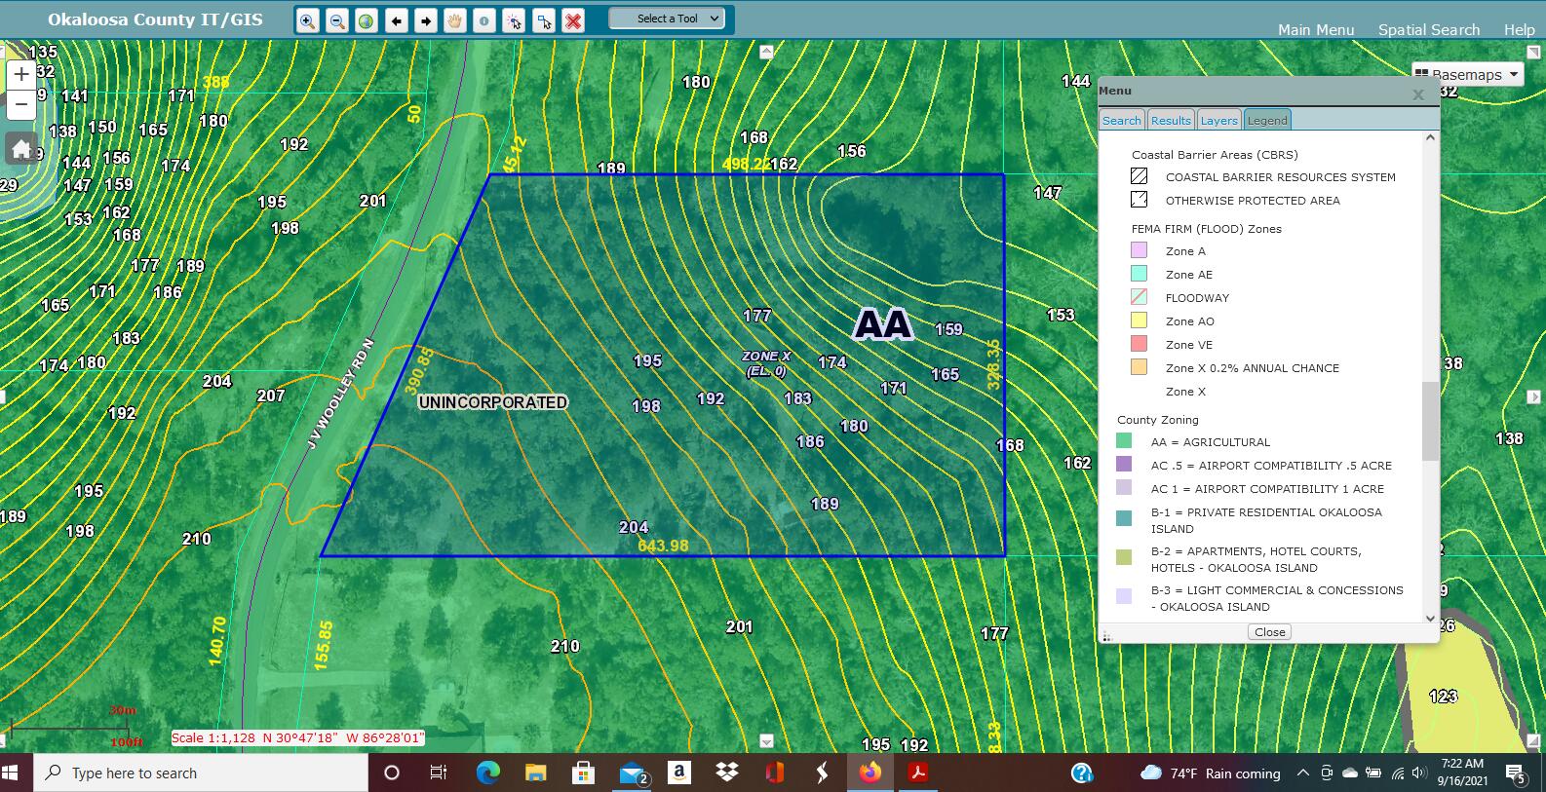Click the legend panel vertical scrollbar
The height and width of the screenshot is (792, 1546).
point(1430,421)
